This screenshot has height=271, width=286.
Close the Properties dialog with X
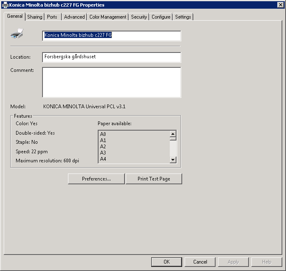point(280,5)
